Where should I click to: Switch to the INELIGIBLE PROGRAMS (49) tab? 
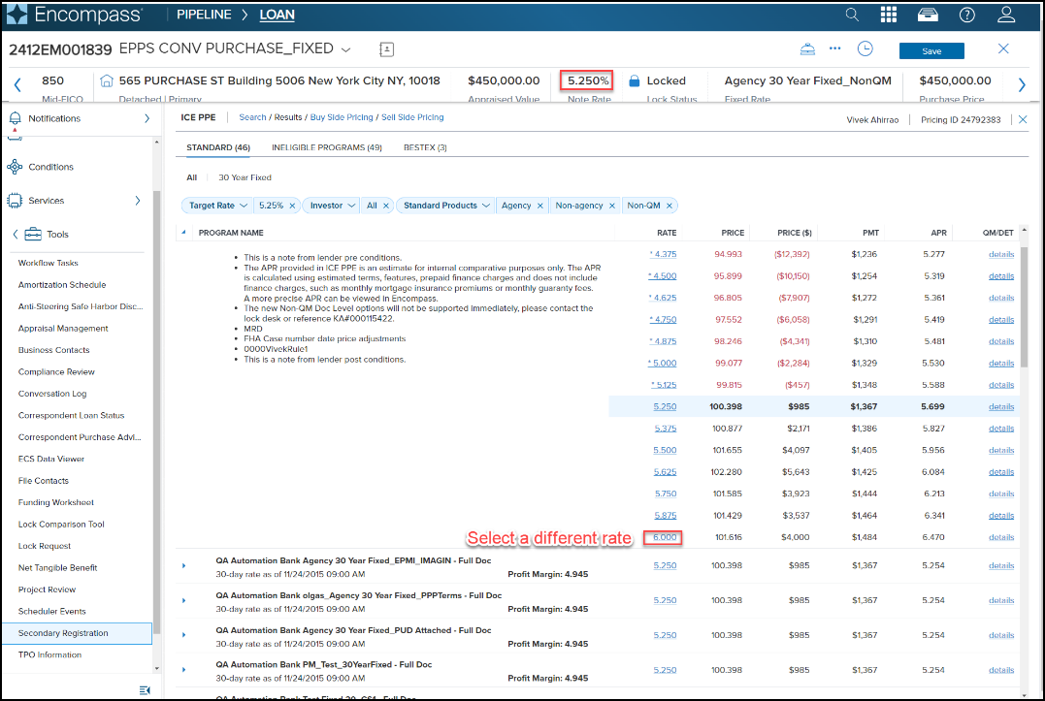point(327,147)
